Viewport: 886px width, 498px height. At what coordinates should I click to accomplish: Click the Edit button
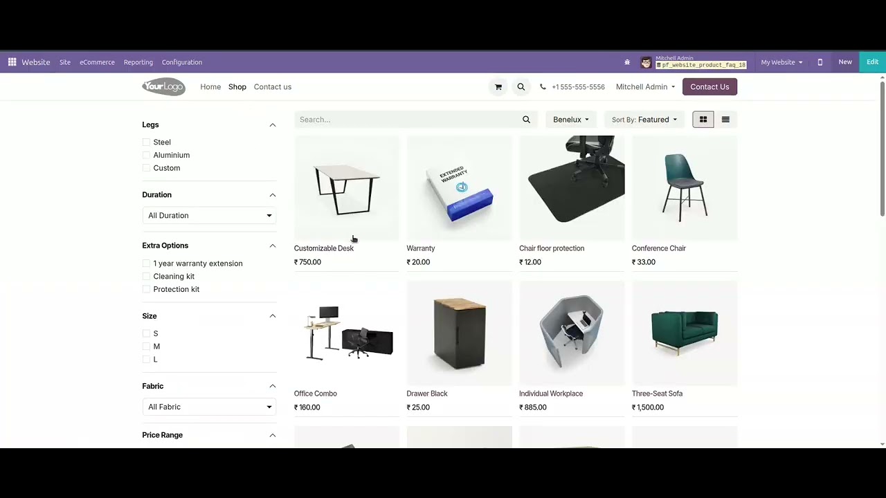point(872,62)
